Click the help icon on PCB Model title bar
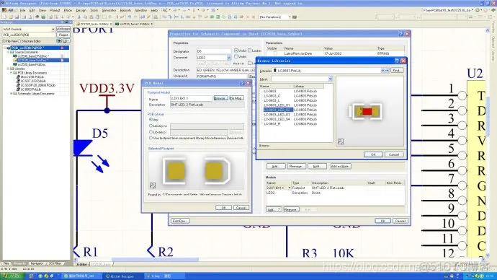 tap(242, 83)
